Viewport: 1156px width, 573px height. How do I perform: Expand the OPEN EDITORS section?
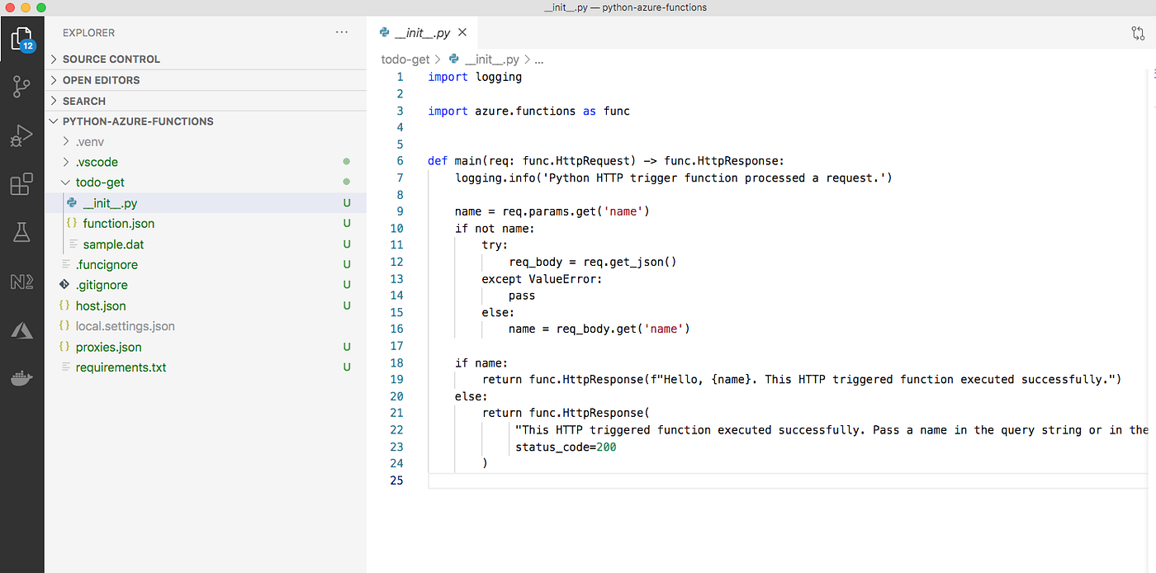[x=102, y=79]
